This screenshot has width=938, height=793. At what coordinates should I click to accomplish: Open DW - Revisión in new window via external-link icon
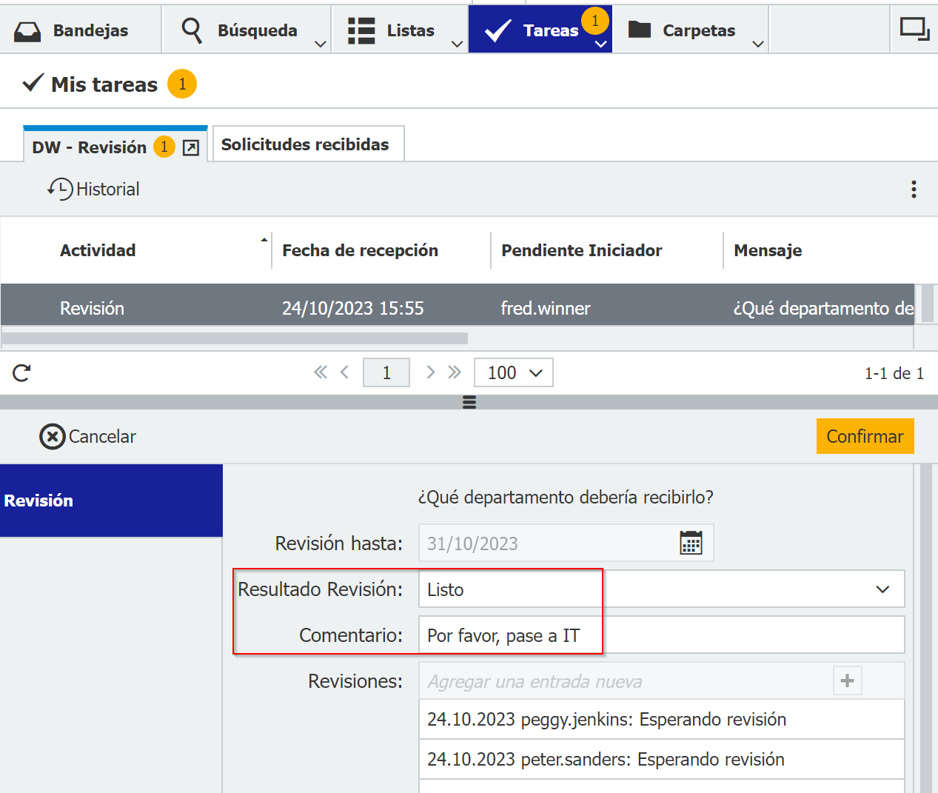(191, 147)
